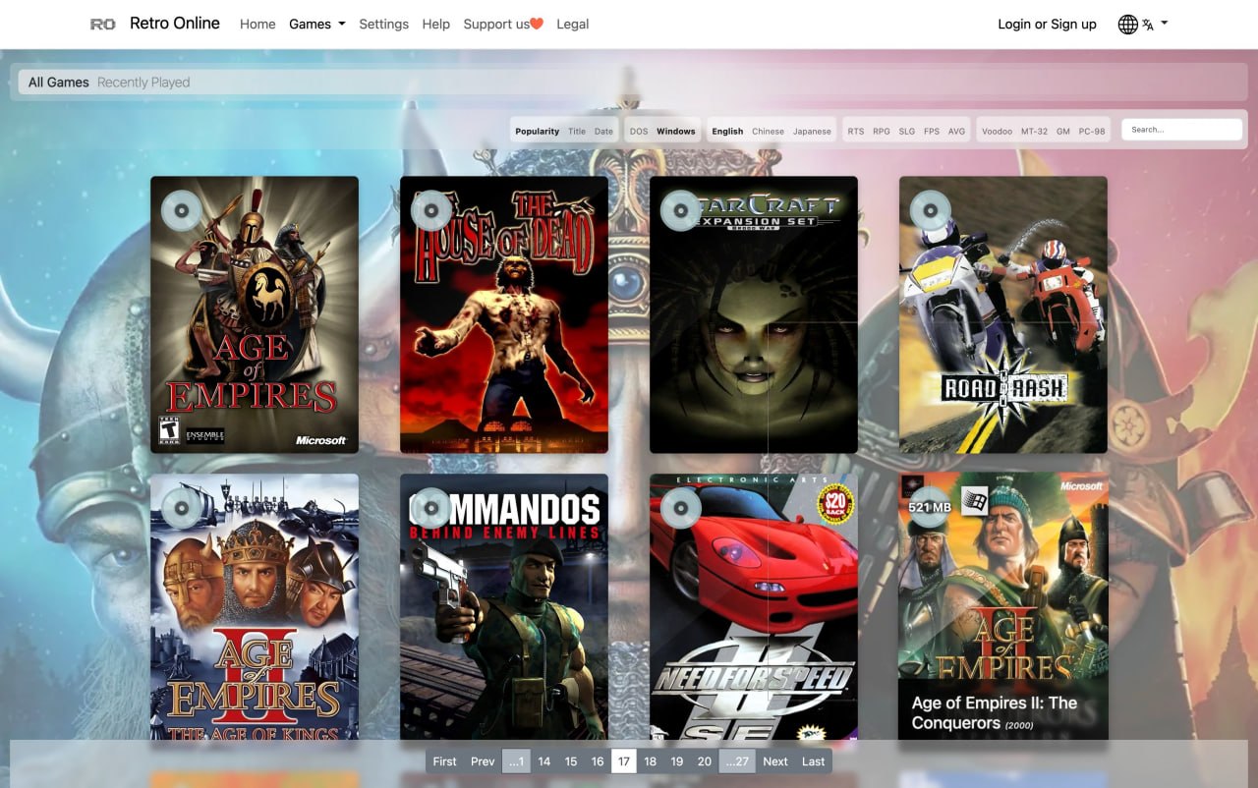Go to the Home page
The height and width of the screenshot is (788, 1258).
pyautogui.click(x=257, y=24)
